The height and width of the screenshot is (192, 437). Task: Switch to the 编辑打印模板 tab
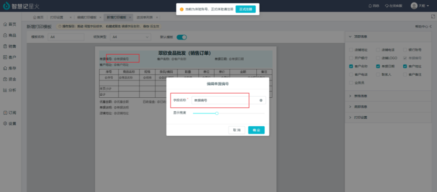pyautogui.click(x=87, y=17)
